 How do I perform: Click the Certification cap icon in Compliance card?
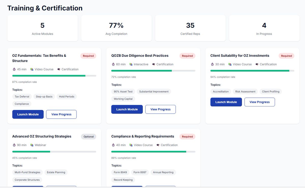click(x=158, y=145)
